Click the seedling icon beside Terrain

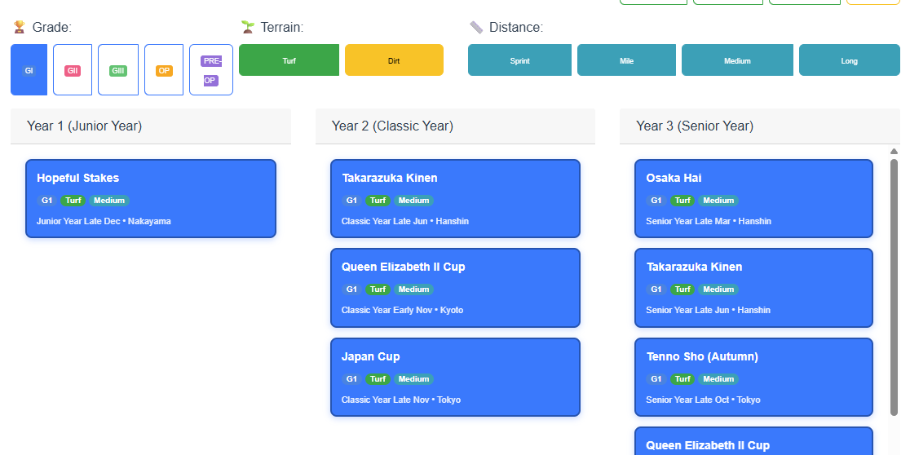coord(248,27)
